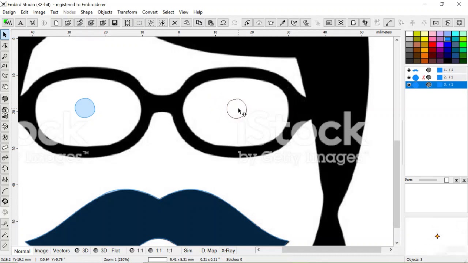
Task: Click the light blue circle object on canvas
Action: coord(85,108)
